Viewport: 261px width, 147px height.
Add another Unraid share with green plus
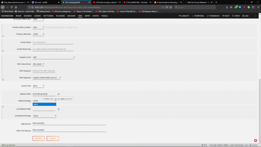[3, 51]
